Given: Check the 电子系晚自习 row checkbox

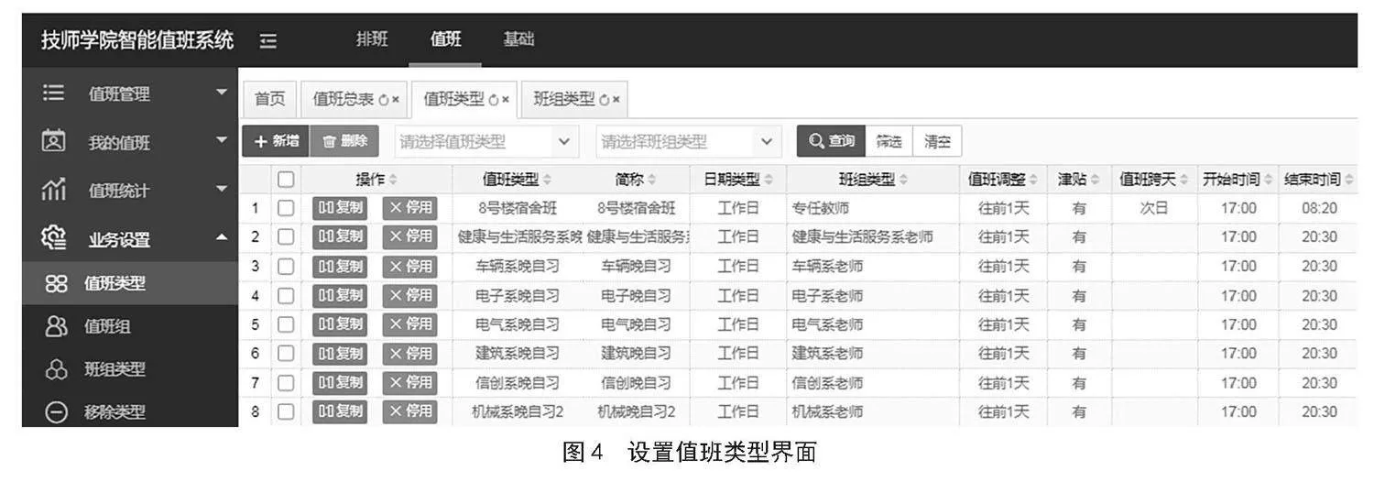Looking at the screenshot, I should (286, 296).
